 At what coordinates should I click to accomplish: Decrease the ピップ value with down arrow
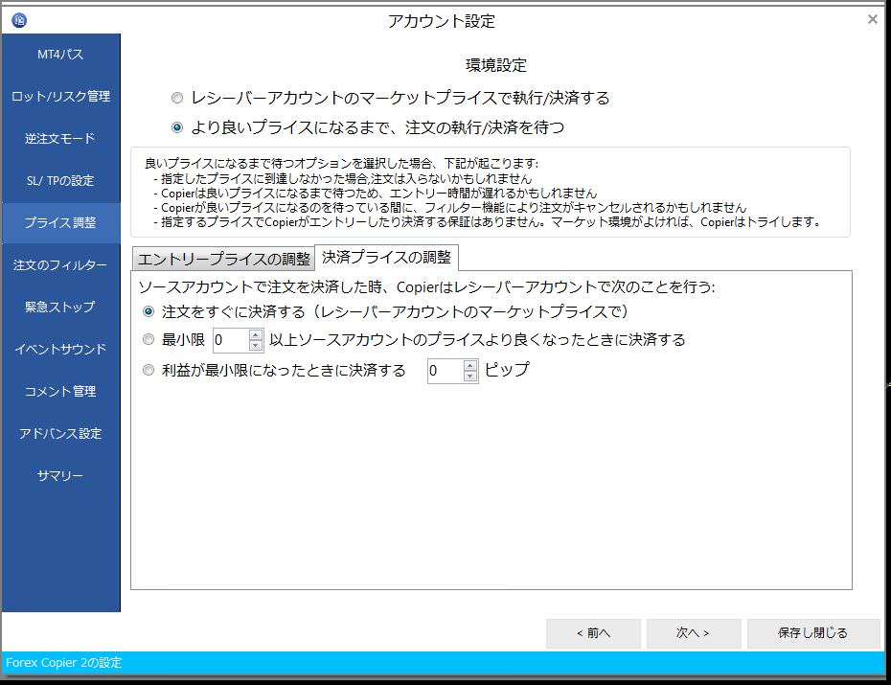(469, 376)
